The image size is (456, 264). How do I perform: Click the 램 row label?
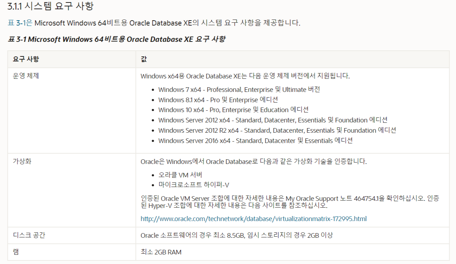[x=16, y=252]
